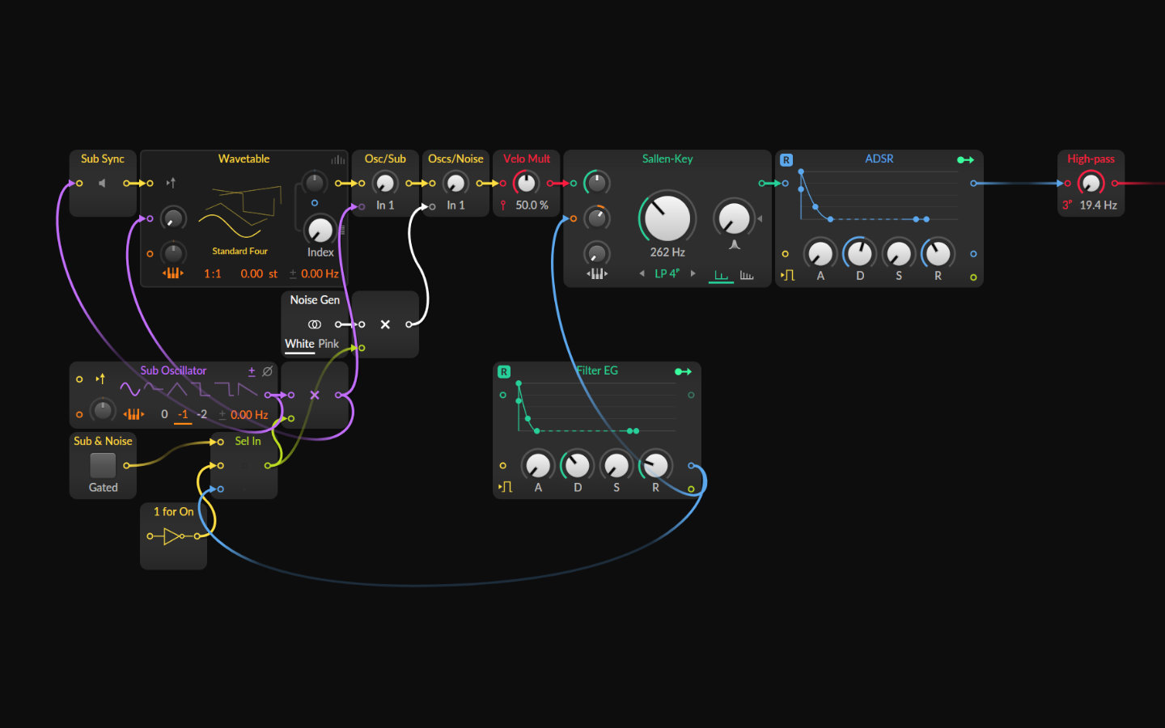This screenshot has height=728, width=1165.
Task: Click the retrigger arrow icon in Wavetable
Action: [171, 183]
